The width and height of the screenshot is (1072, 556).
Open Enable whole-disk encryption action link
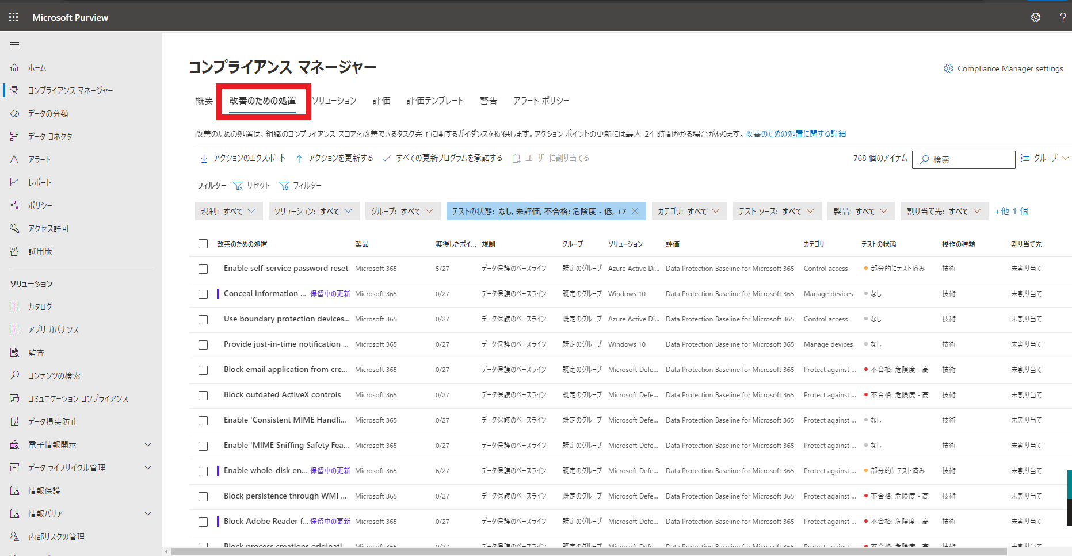click(x=265, y=470)
